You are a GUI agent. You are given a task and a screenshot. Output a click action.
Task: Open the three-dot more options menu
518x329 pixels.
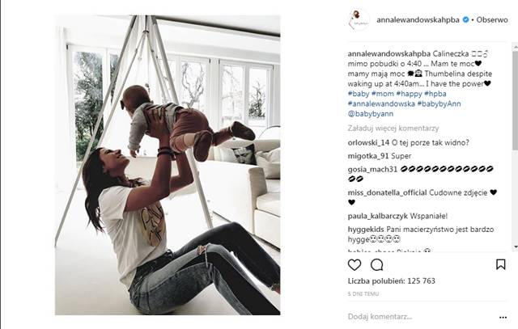pos(503,317)
